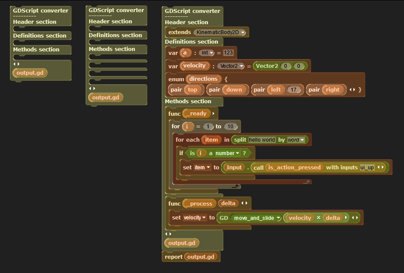
Task: Expand inputs arrow next to _ready func
Action: click(x=213, y=114)
